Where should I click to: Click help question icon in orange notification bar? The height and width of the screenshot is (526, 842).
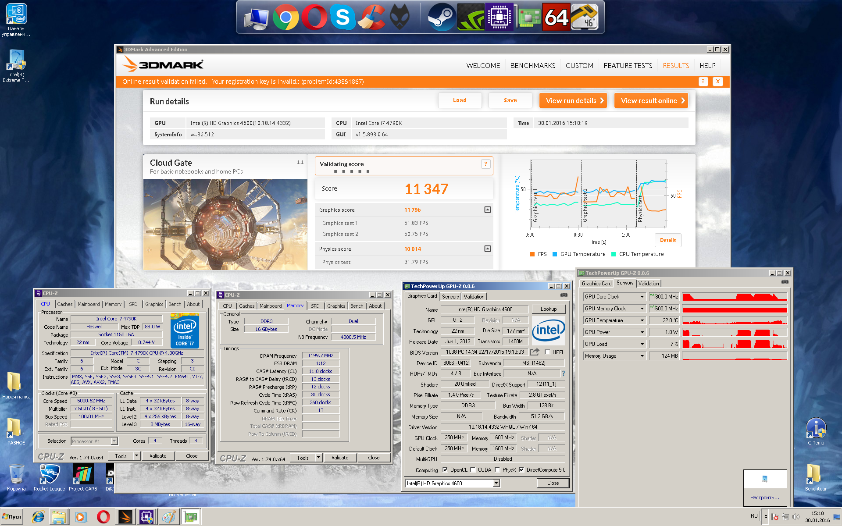[703, 82]
